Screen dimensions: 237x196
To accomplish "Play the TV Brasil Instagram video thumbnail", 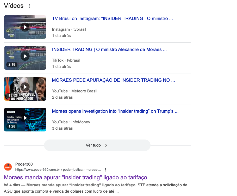I will [25, 27].
